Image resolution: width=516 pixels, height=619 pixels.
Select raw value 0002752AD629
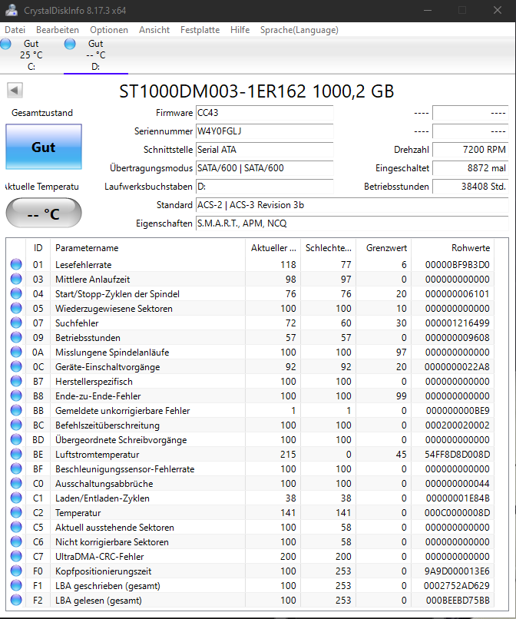point(457,586)
